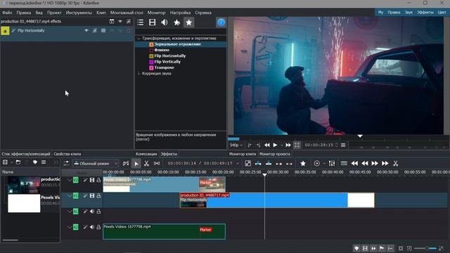Hide video track V2
450x253 pixels.
tap(92, 180)
